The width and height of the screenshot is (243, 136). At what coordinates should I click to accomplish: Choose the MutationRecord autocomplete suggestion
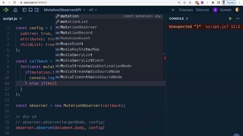[109, 33]
